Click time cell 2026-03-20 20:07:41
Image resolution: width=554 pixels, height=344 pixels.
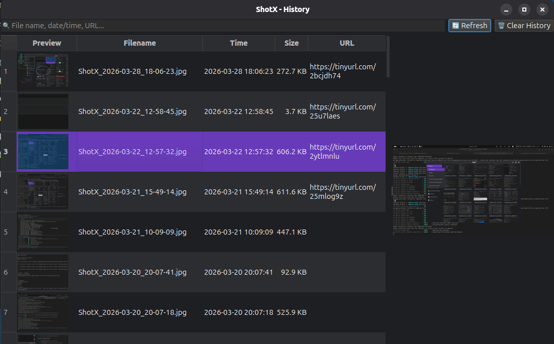(238, 272)
